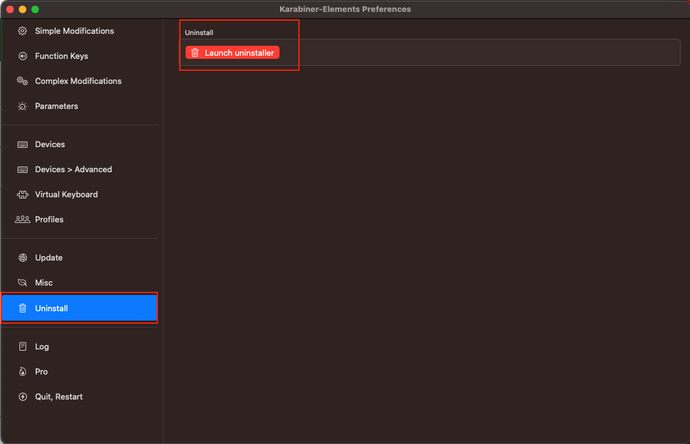This screenshot has height=444, width=690.
Task: Click the trash icon inside Launch uninstaller
Action: [x=194, y=52]
